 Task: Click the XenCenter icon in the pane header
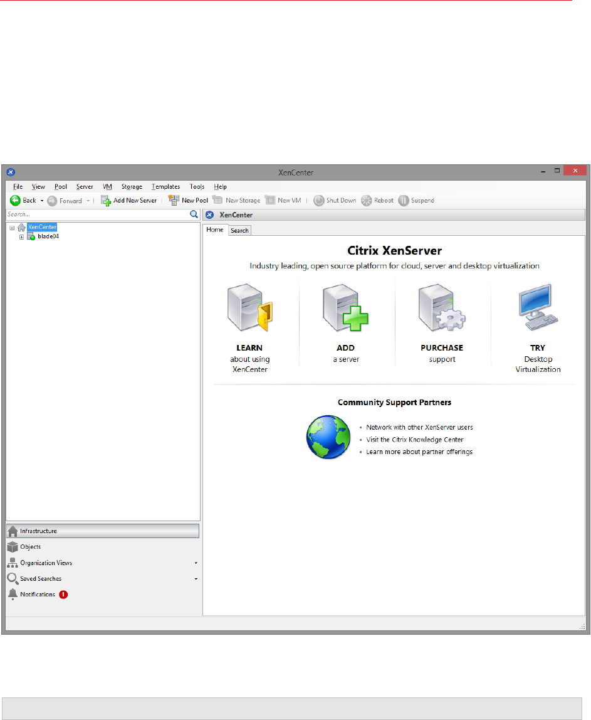pos(210,215)
